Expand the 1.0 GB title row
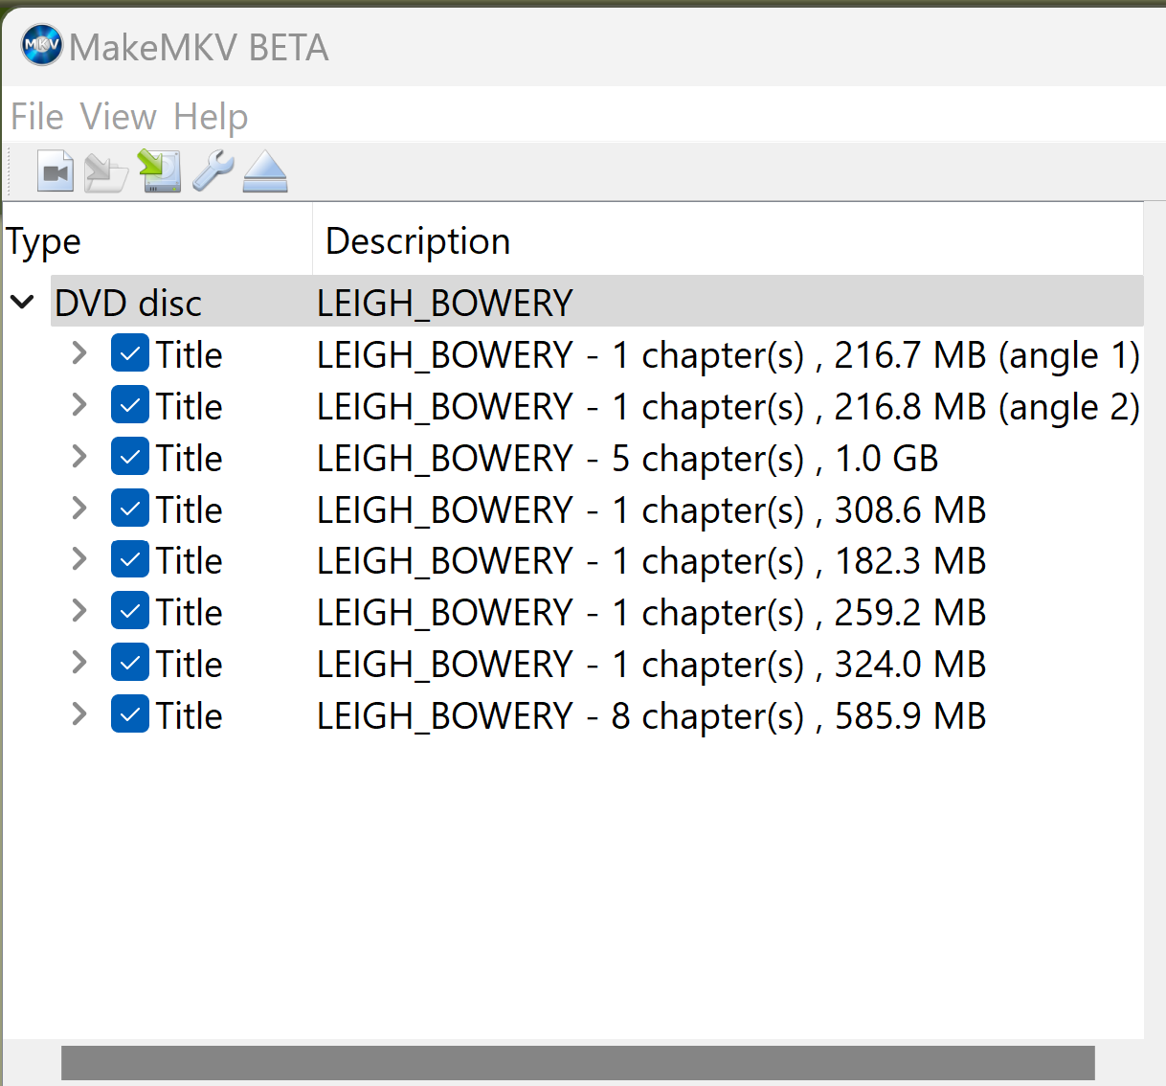The height and width of the screenshot is (1086, 1166). click(x=79, y=457)
